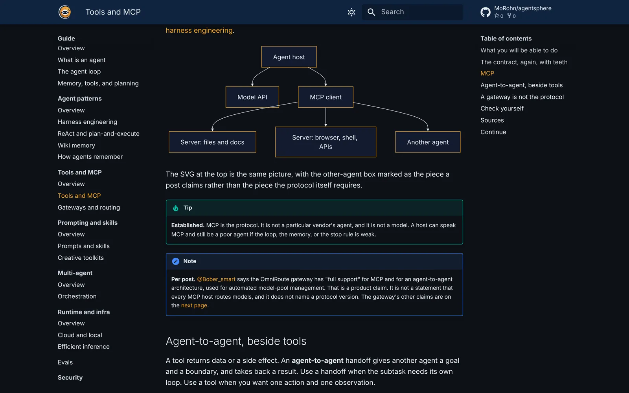The width and height of the screenshot is (629, 393).
Task: Click the MCP client diagram box
Action: click(x=326, y=97)
